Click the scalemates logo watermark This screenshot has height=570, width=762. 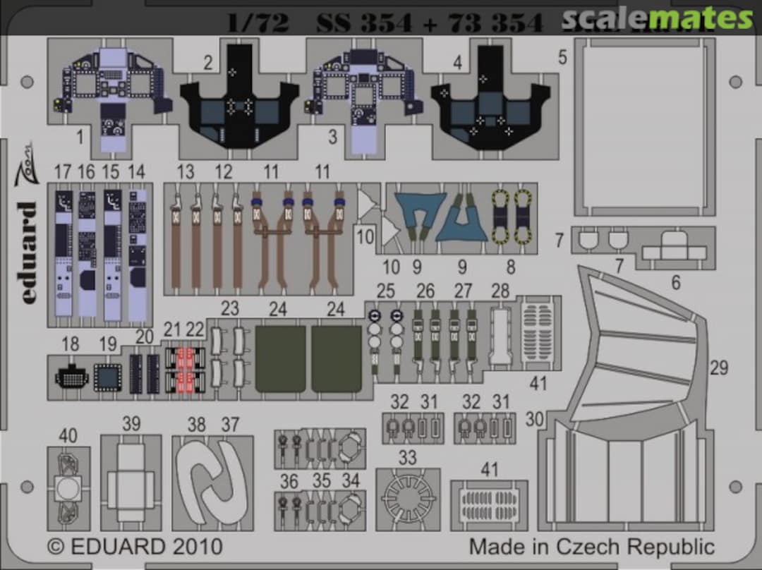point(658,18)
